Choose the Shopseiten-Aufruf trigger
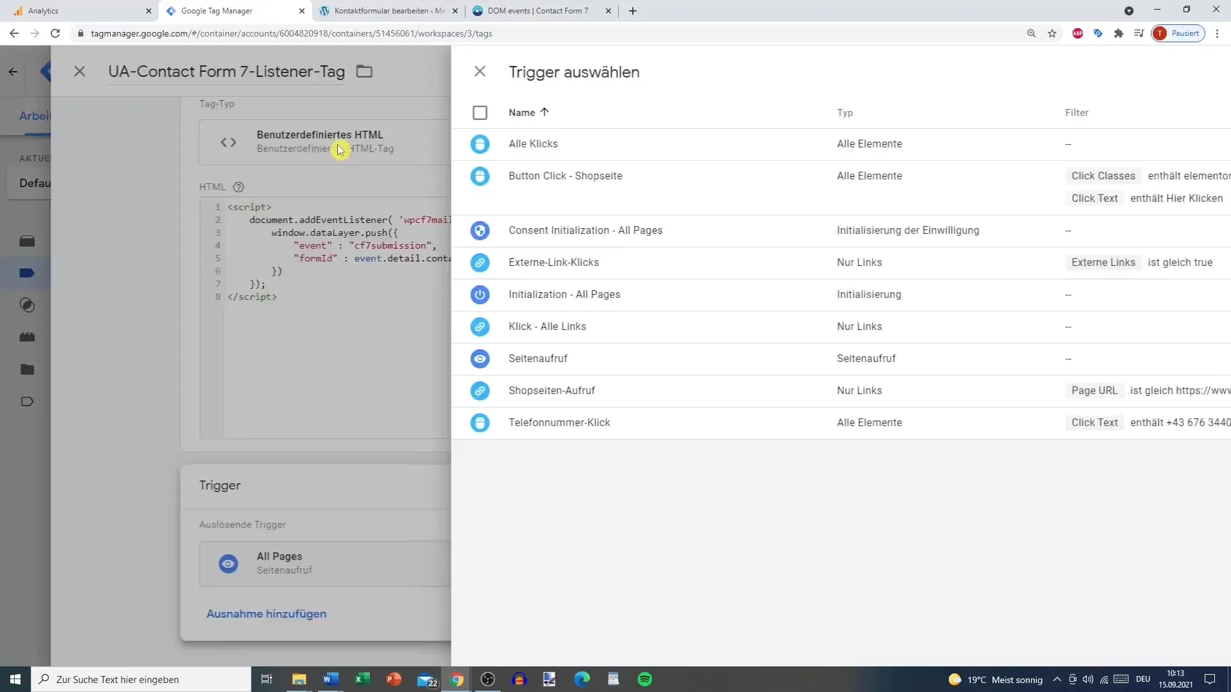 point(551,391)
